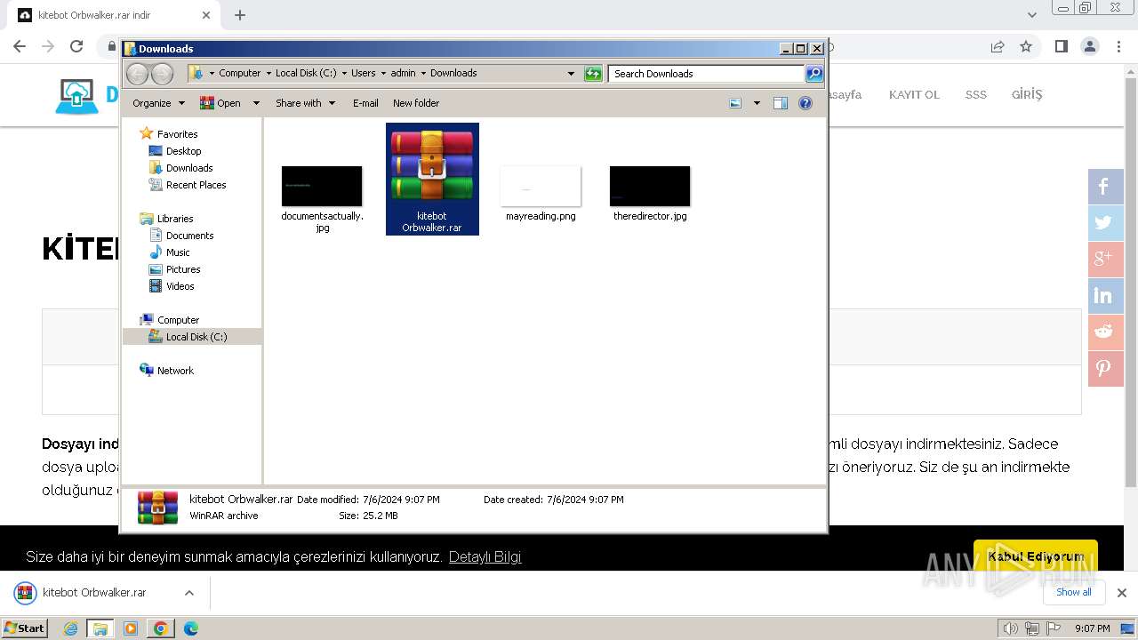Click admin in the address breadcrumb
This screenshot has height=640, width=1138.
403,74
